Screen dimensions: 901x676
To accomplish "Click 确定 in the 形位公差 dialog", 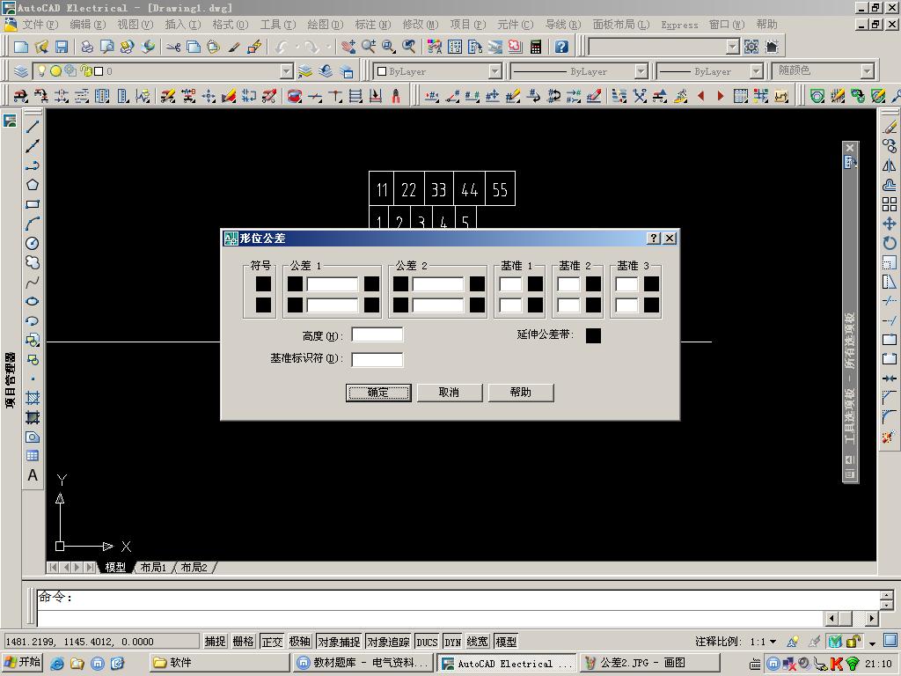I will click(378, 393).
